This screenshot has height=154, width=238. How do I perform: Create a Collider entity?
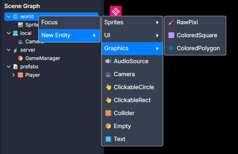(132, 113)
